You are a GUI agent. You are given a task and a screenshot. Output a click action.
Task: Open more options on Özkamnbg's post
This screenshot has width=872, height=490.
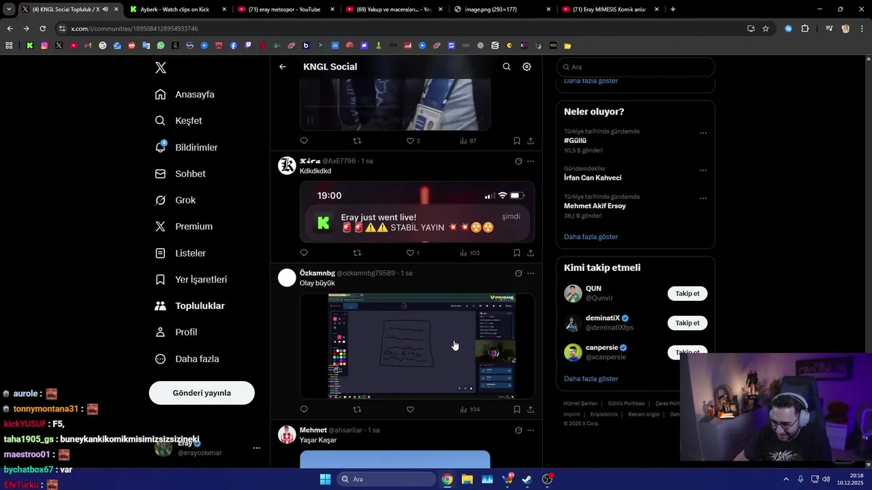[531, 273]
